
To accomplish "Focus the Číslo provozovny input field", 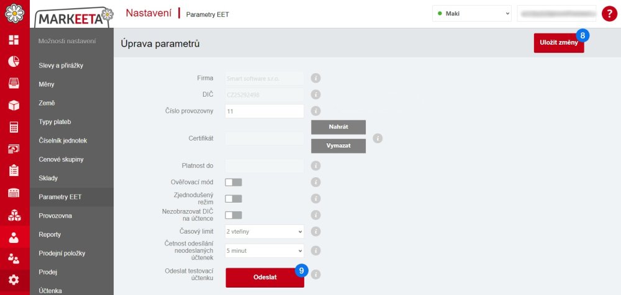I will coord(264,111).
